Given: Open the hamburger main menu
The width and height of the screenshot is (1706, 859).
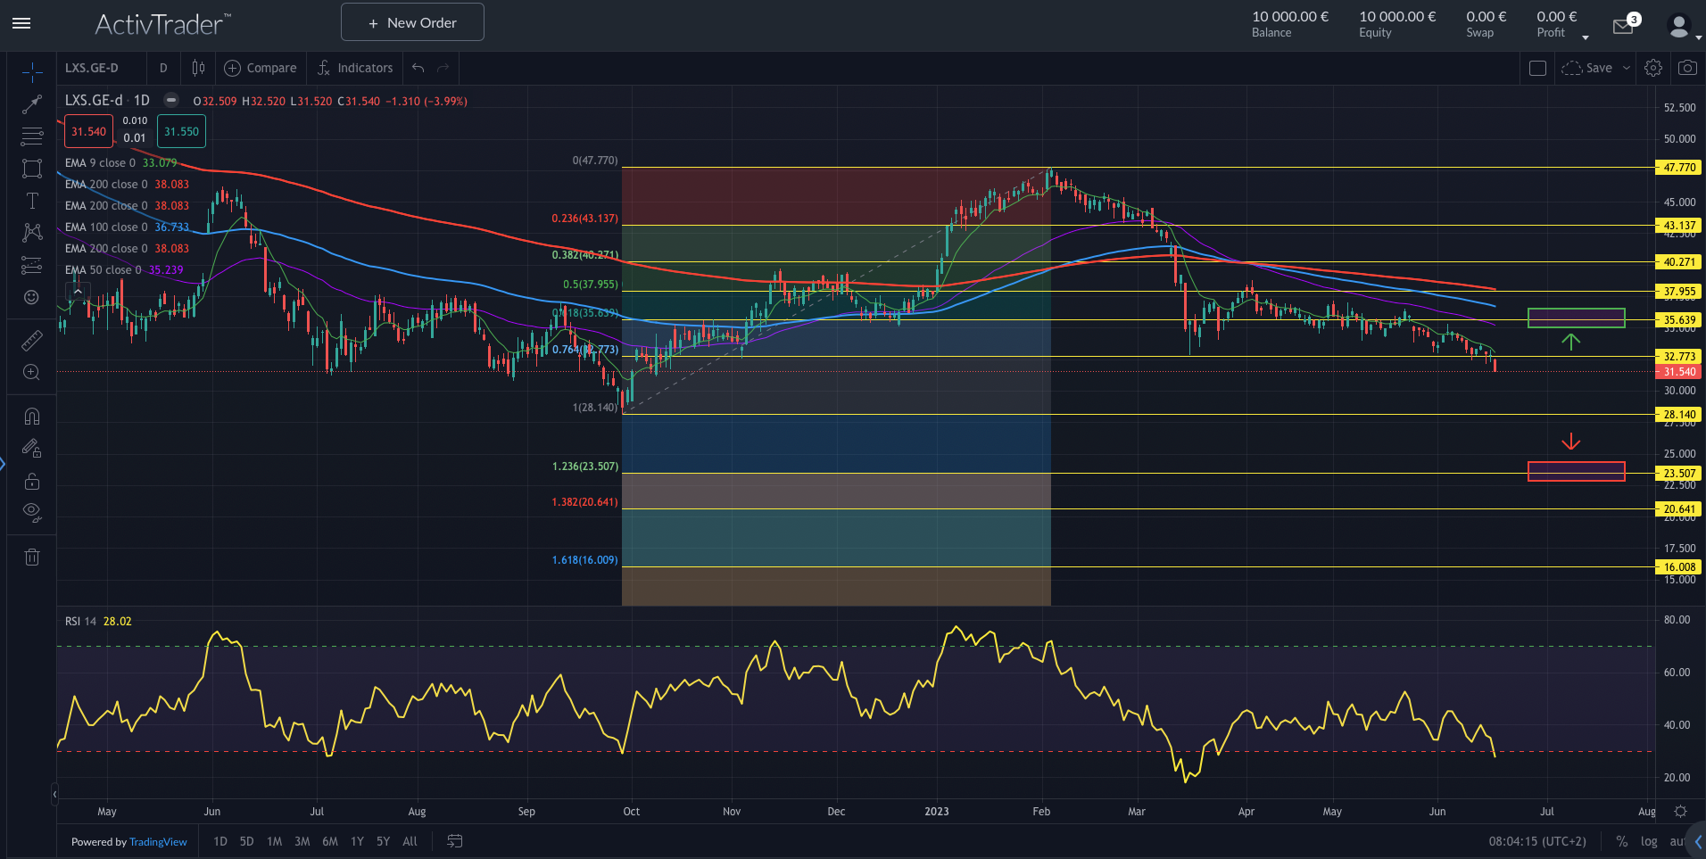Looking at the screenshot, I should click(x=21, y=23).
